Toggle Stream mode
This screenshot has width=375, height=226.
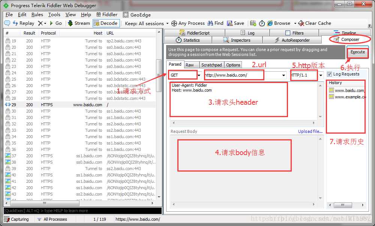point(79,23)
